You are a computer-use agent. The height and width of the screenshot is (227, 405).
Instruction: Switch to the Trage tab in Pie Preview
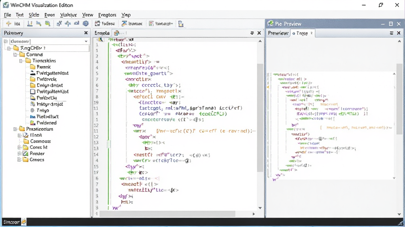point(303,33)
